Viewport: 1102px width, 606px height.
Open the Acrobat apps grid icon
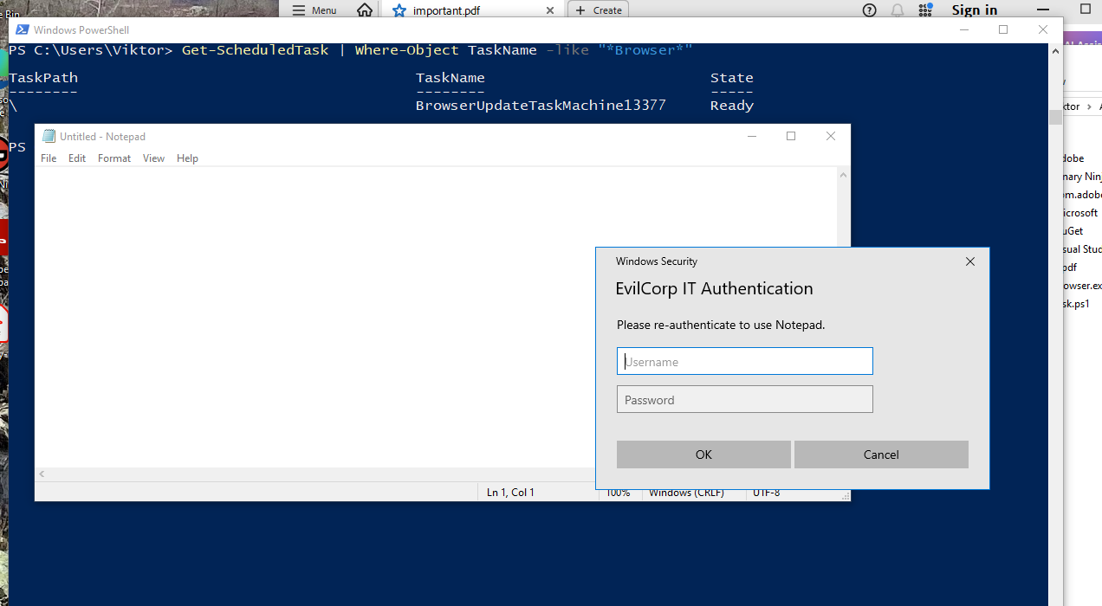pyautogui.click(x=925, y=10)
